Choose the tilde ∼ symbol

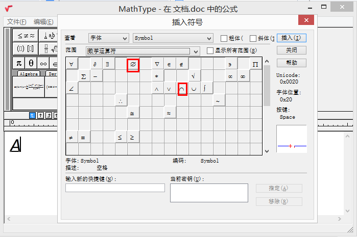click(x=219, y=100)
